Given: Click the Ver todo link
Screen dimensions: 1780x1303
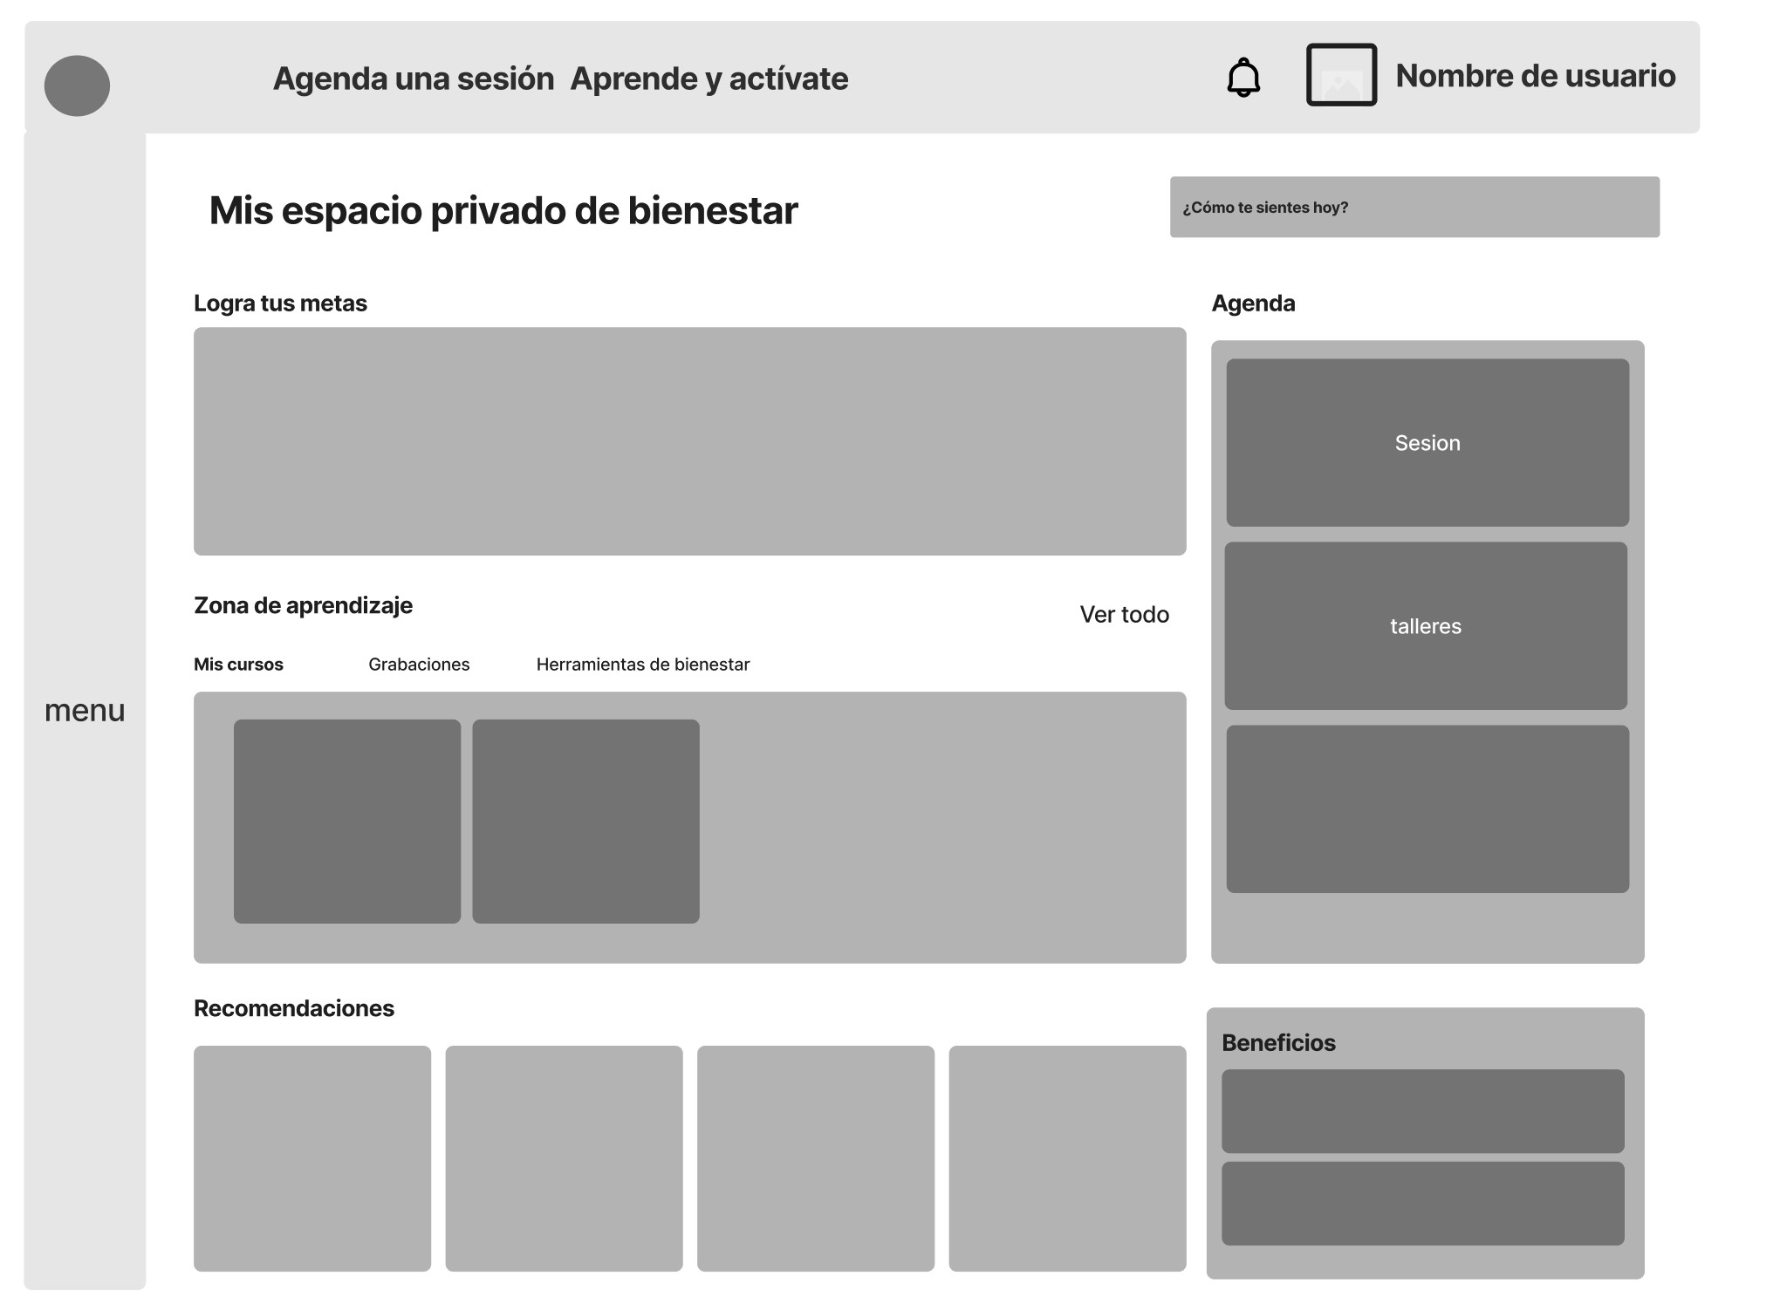Looking at the screenshot, I should [1124, 615].
